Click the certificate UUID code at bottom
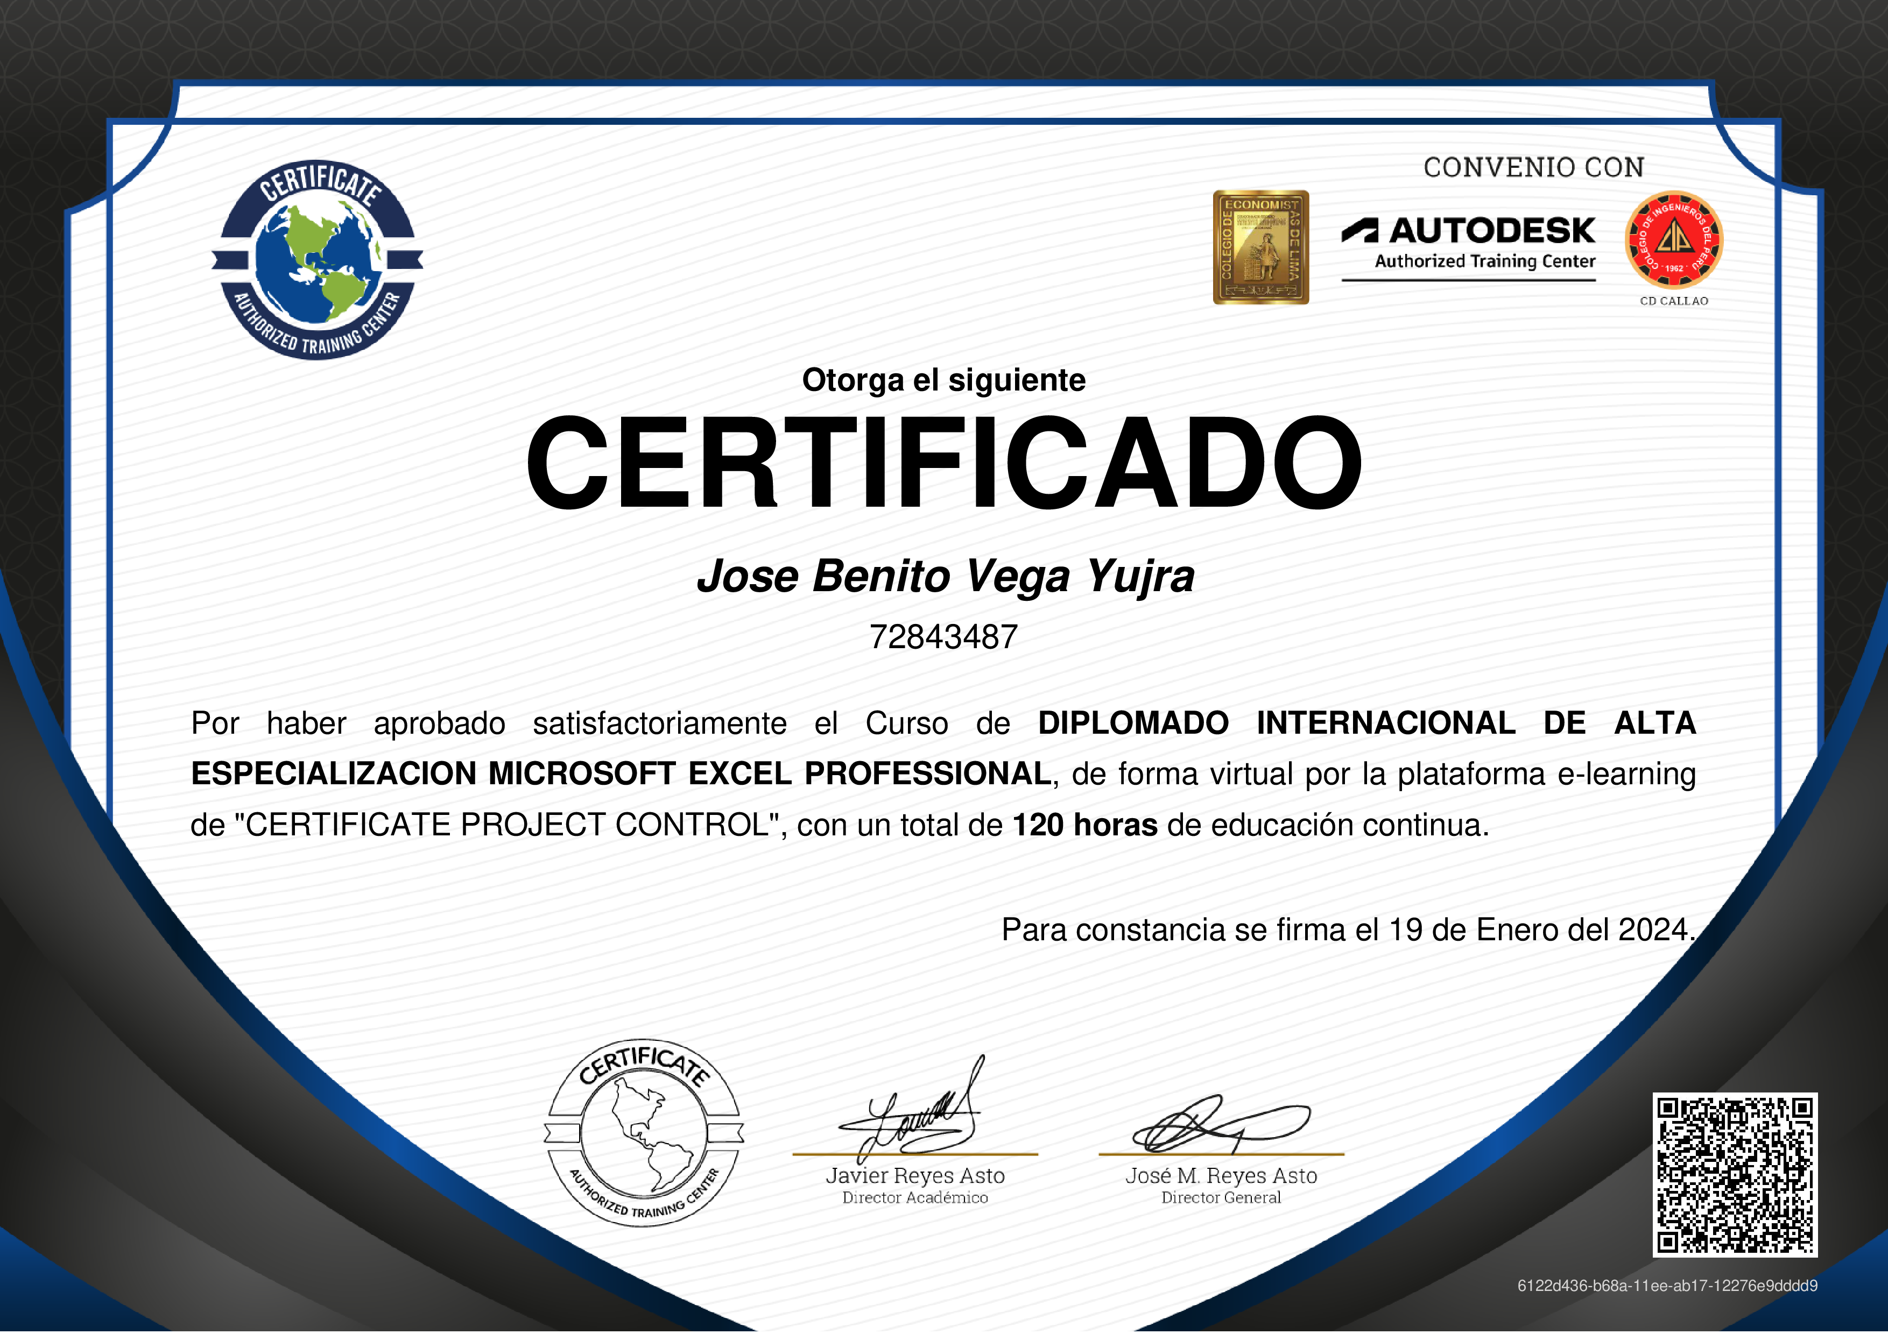1888x1334 pixels. [x=1668, y=1286]
